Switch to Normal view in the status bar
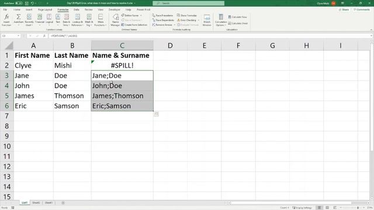 (319, 208)
